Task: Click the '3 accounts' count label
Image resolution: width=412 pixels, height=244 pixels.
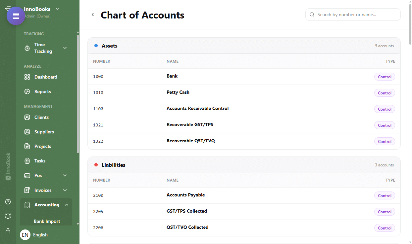Action: pos(384,165)
